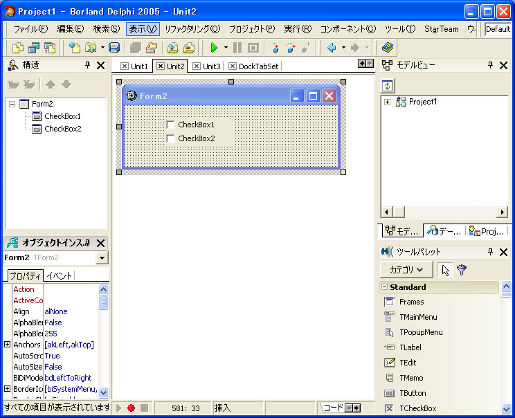
Task: Open the プロジェクト(P) menu
Action: (x=252, y=29)
